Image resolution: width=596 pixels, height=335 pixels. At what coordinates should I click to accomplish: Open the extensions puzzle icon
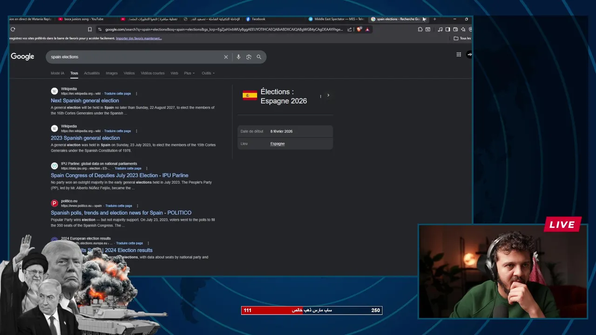tap(420, 29)
